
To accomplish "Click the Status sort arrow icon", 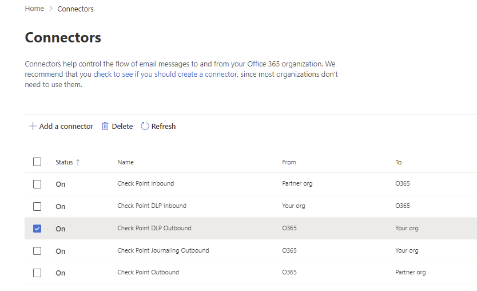I will 78,163.
